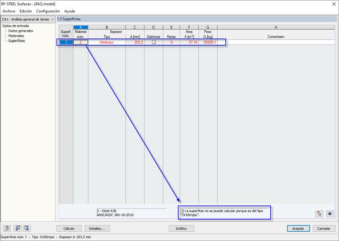Viewport: 339px width, 241px height.
Task: Click the 2 - Steel A36 material info text
Action: (107, 211)
